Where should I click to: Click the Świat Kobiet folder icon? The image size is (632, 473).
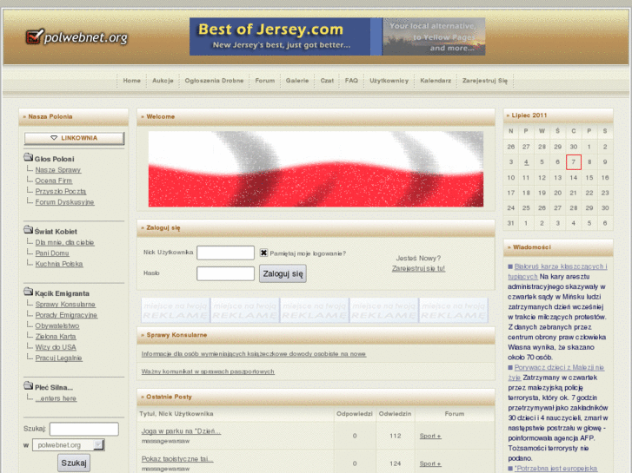28,230
